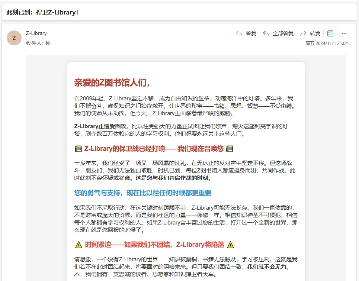Screen dimensions: 359x281
Task: Click the Reply All double-arrow icon
Action: click(266, 33)
